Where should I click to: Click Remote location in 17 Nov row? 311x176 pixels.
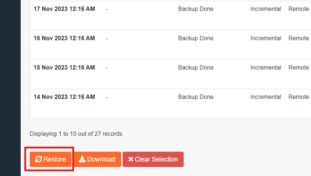click(299, 9)
